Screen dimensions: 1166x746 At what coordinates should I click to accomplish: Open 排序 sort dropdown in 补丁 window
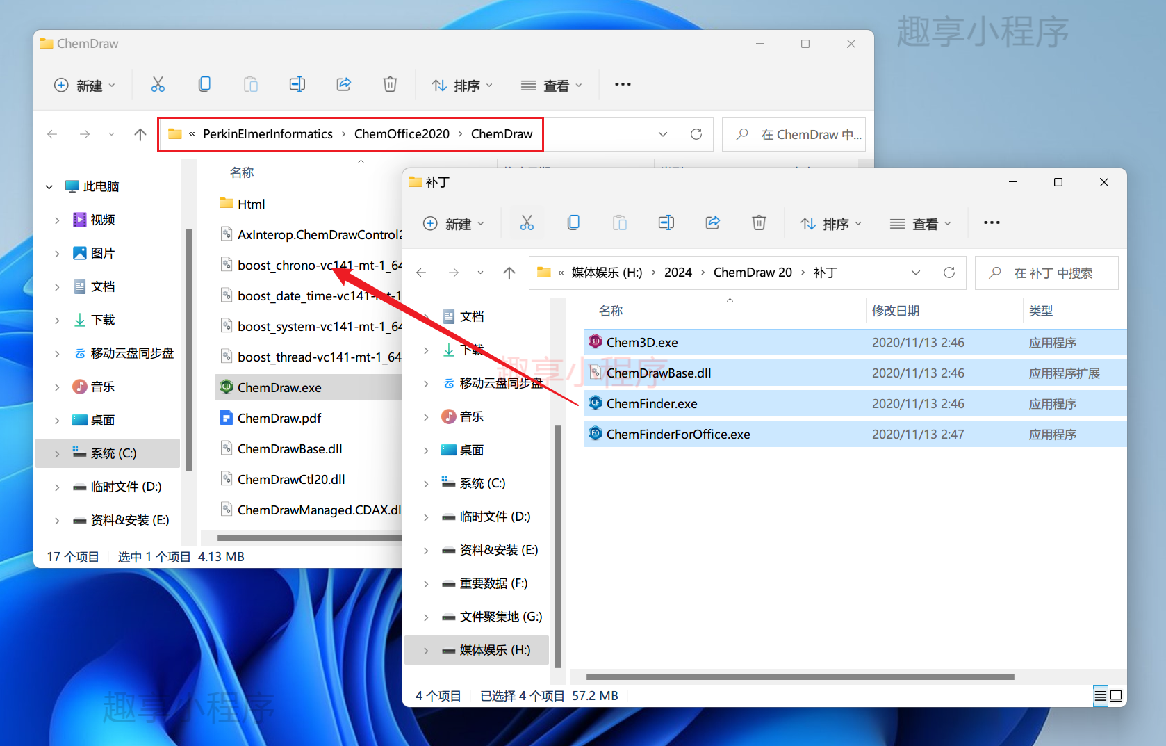click(x=831, y=223)
